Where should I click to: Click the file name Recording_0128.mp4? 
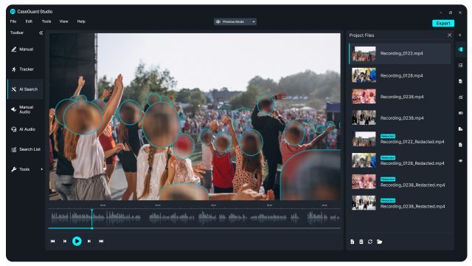click(401, 75)
